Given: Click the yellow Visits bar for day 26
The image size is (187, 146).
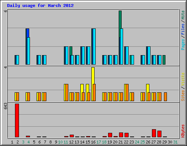Looking at the screenshot, I should 148,88.
